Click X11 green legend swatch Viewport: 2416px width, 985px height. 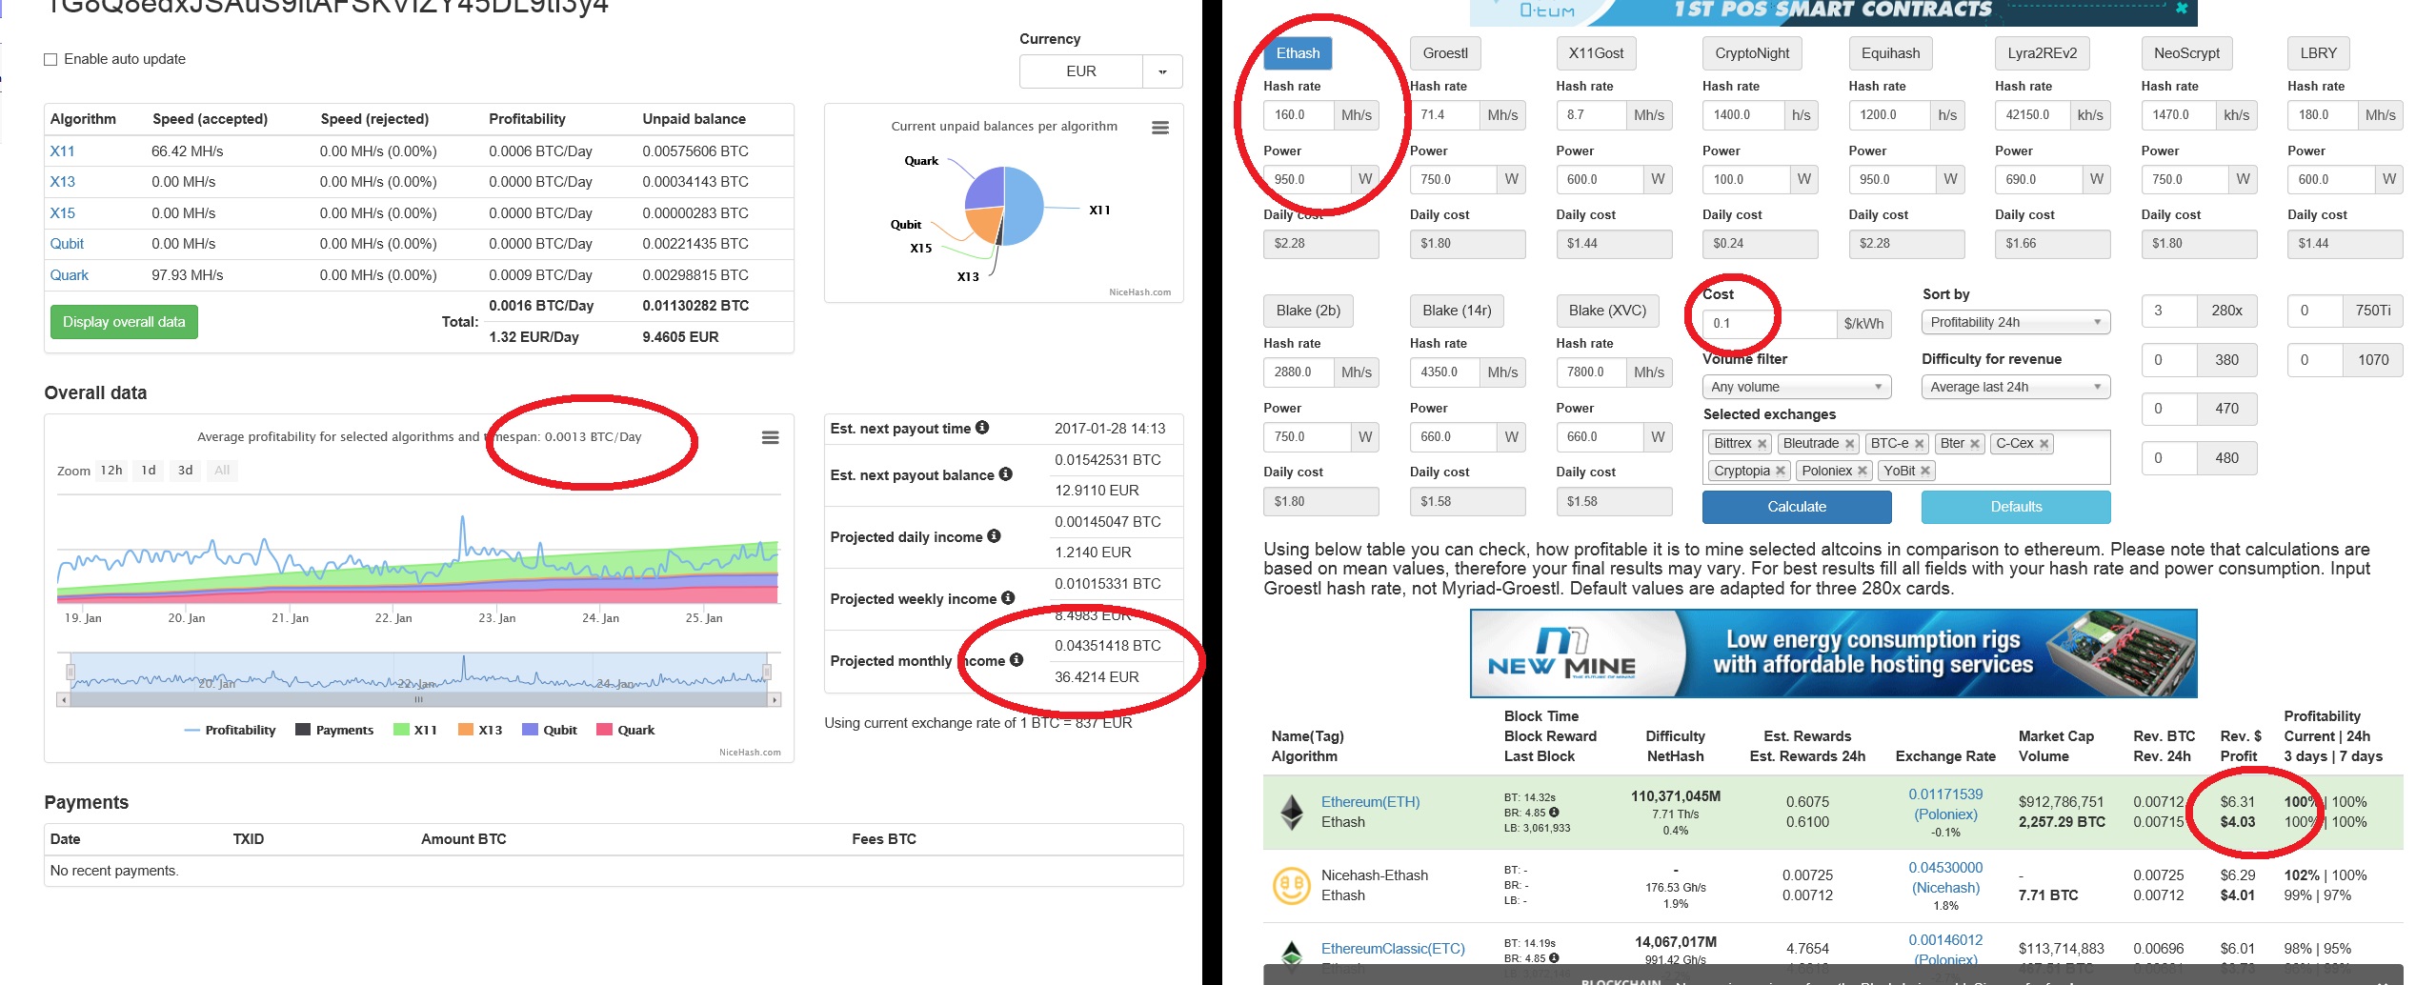coord(401,731)
